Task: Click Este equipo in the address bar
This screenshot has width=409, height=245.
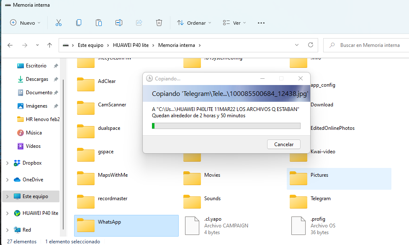Action: 90,45
